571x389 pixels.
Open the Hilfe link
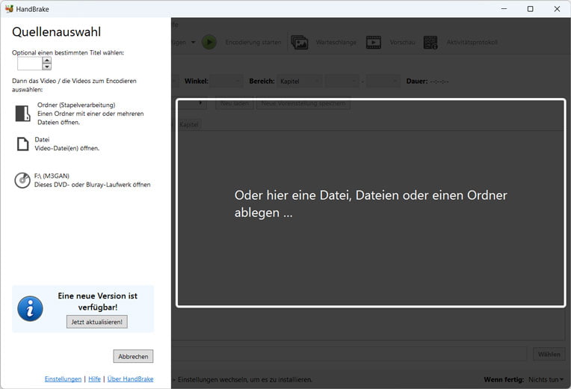click(x=94, y=379)
